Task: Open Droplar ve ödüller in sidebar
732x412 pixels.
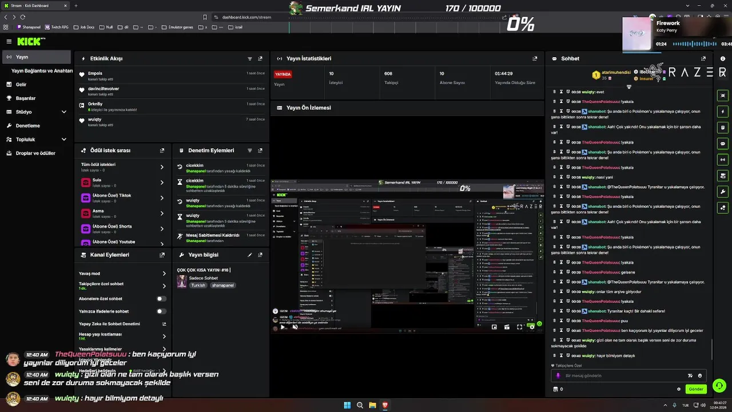Action: (x=35, y=153)
